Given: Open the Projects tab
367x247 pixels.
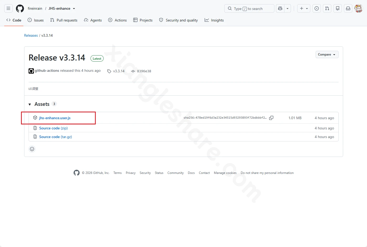Looking at the screenshot, I should (x=143, y=20).
